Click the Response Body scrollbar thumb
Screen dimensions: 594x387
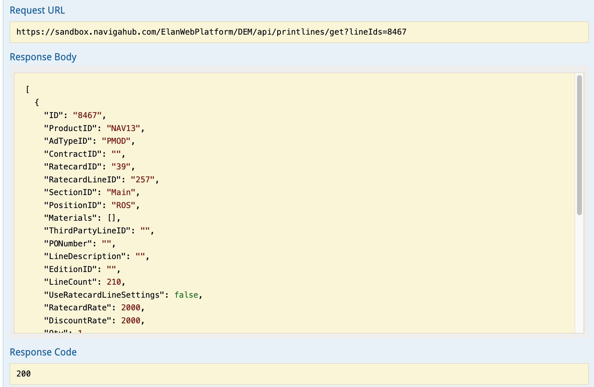coord(579,145)
